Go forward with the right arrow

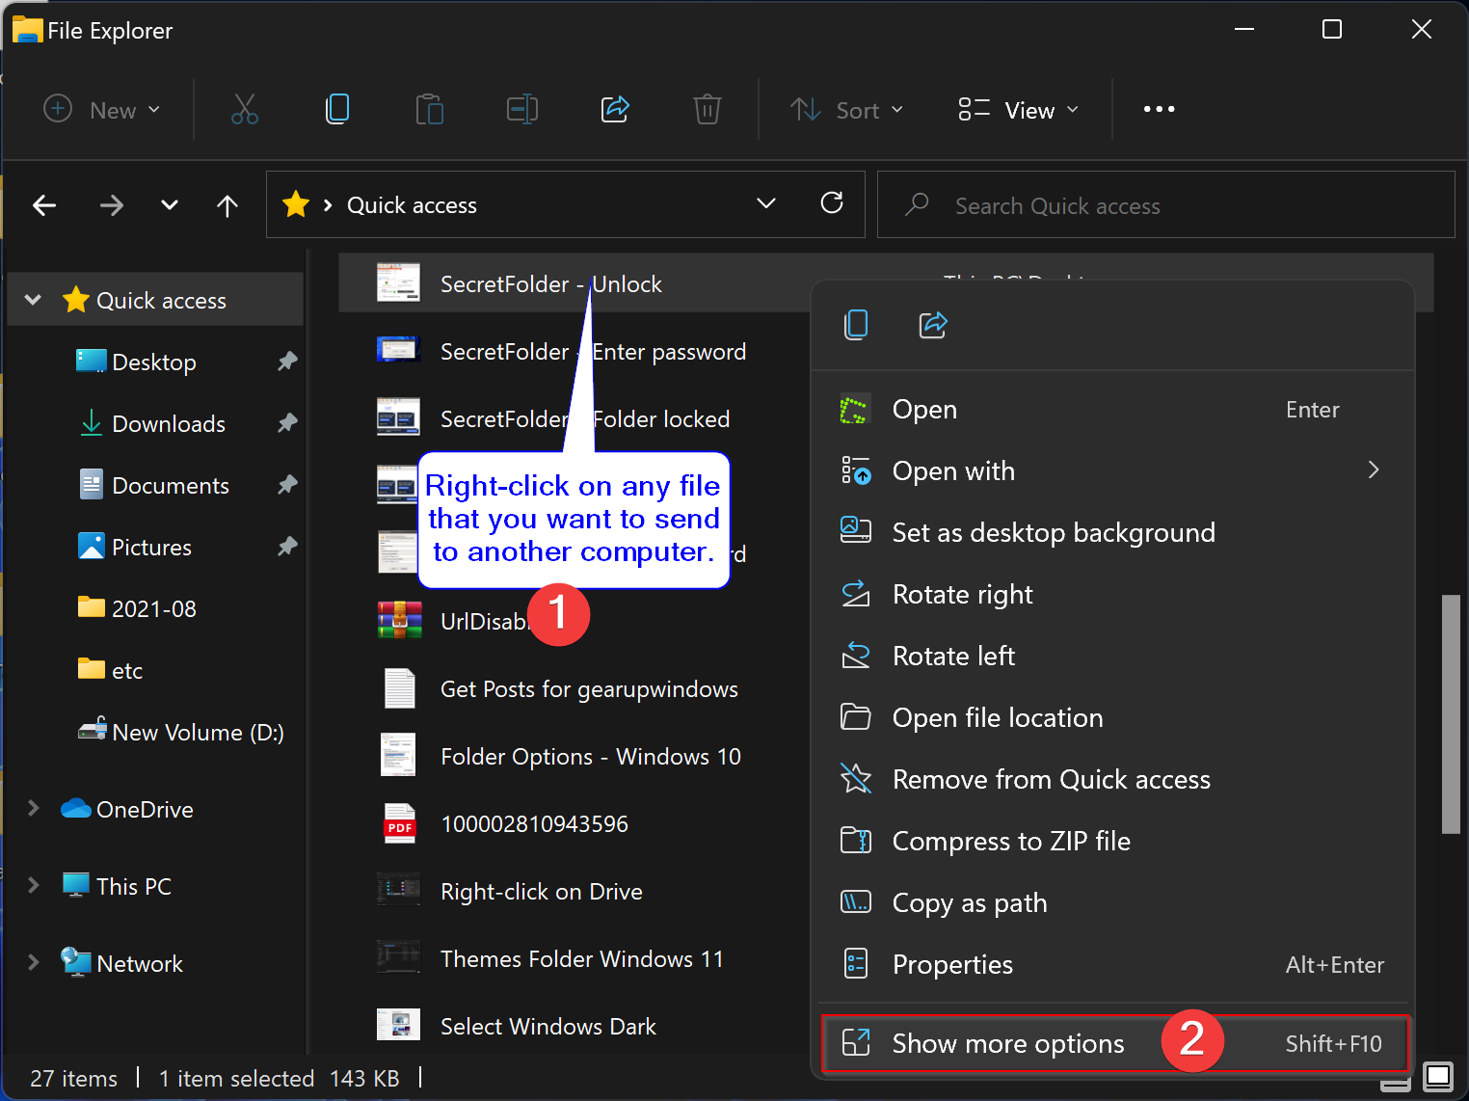(x=112, y=204)
